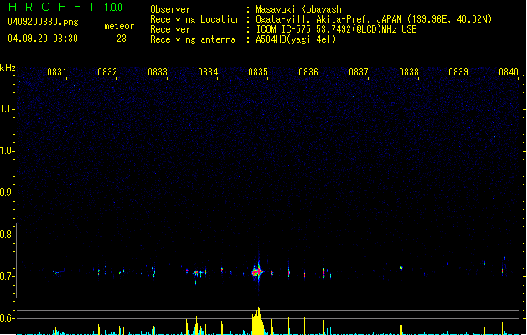
Task: Click the ICOM IC-575 receiver text
Action: click(336, 29)
